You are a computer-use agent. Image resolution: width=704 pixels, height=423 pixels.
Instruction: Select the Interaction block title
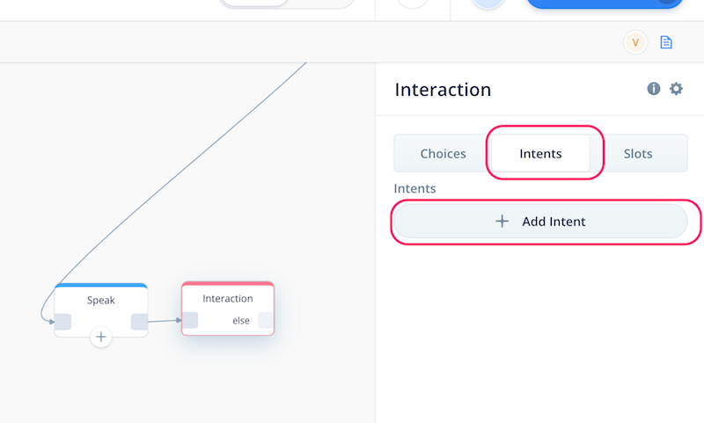(228, 298)
